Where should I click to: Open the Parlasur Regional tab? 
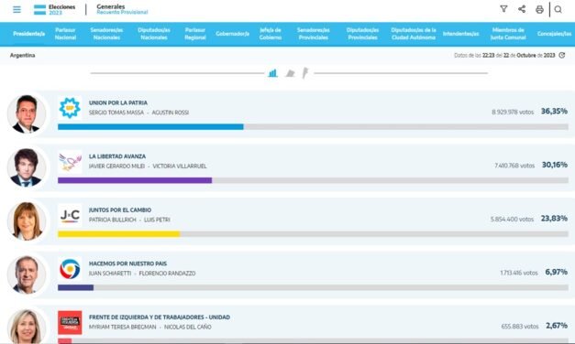point(195,34)
